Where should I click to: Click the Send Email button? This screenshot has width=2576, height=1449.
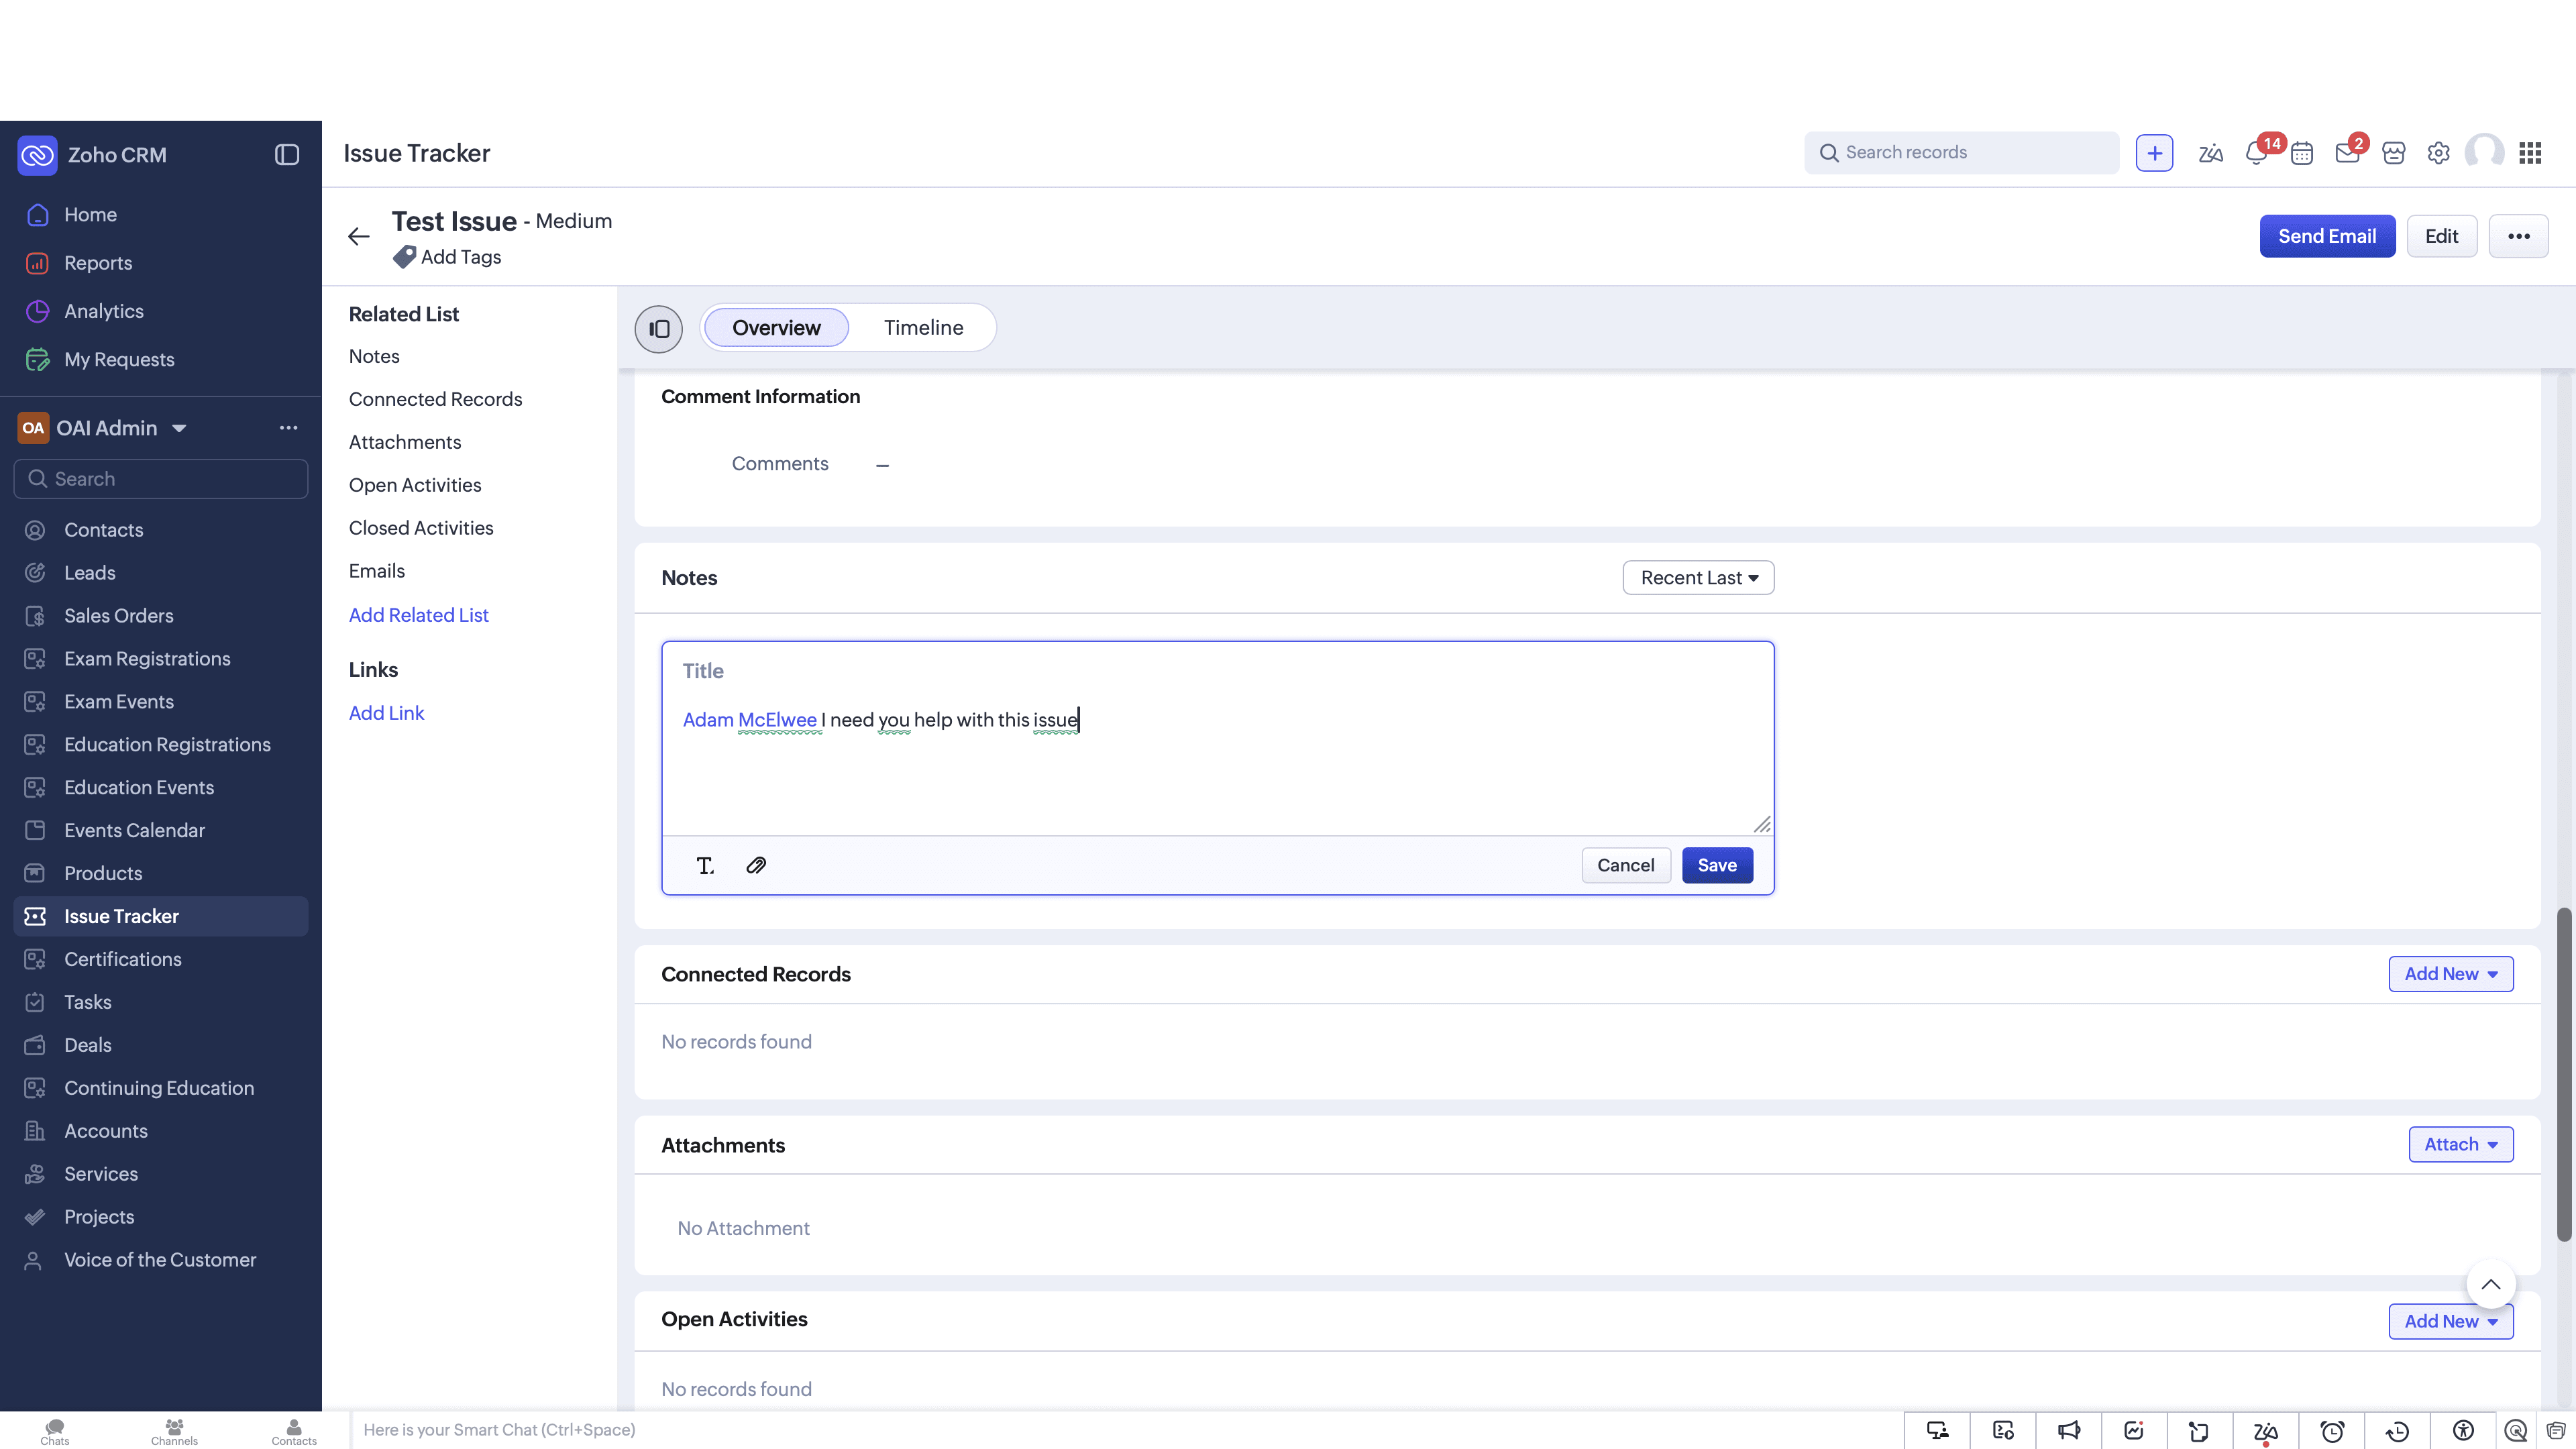(x=2327, y=236)
